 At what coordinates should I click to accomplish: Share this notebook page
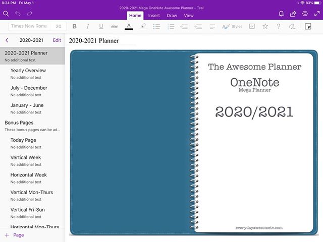click(293, 14)
